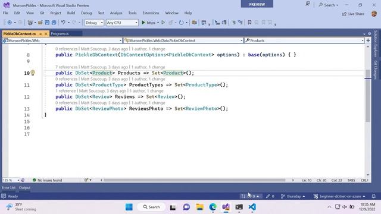Click the Live Share button
381x214 pixels.
click(353, 14)
